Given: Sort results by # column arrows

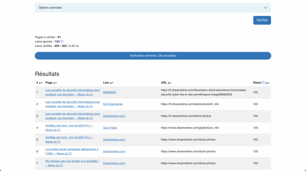Looking at the screenshot, I should tap(41, 83).
